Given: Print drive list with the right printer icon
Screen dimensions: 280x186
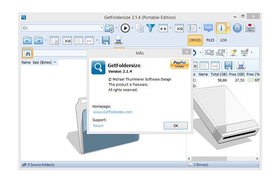Looking at the screenshot, I should (241, 65).
